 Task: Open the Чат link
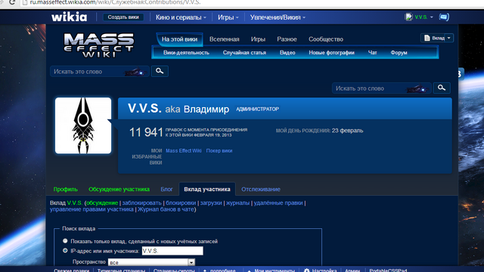coord(373,53)
